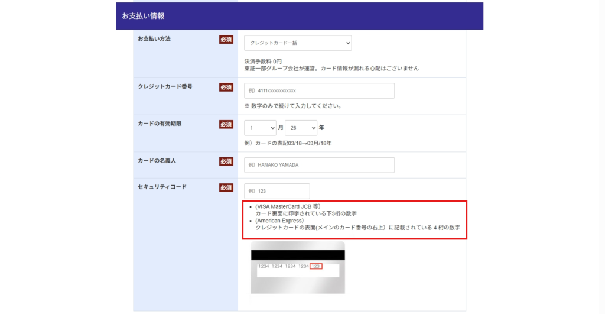Click the red-boxed 123 on card image

click(x=316, y=266)
